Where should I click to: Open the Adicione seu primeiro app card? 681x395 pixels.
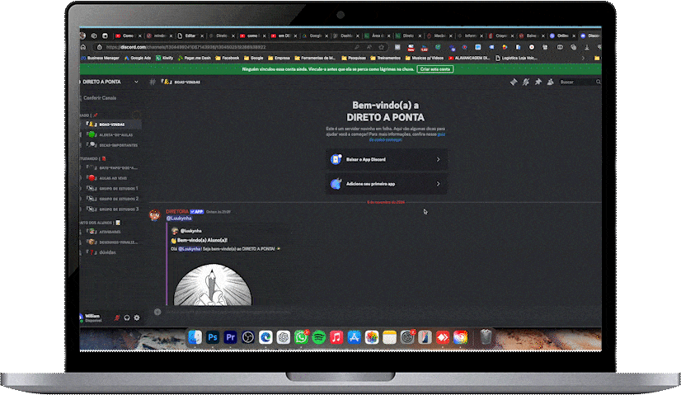point(386,184)
